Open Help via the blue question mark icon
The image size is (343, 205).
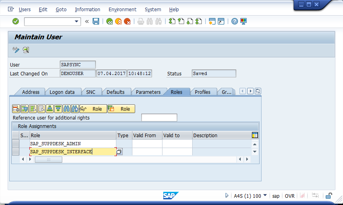(x=235, y=21)
